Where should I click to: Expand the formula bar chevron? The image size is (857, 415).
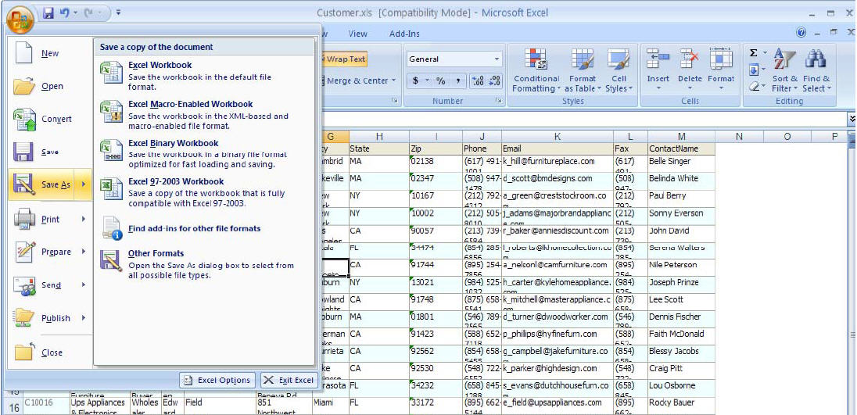(x=852, y=119)
